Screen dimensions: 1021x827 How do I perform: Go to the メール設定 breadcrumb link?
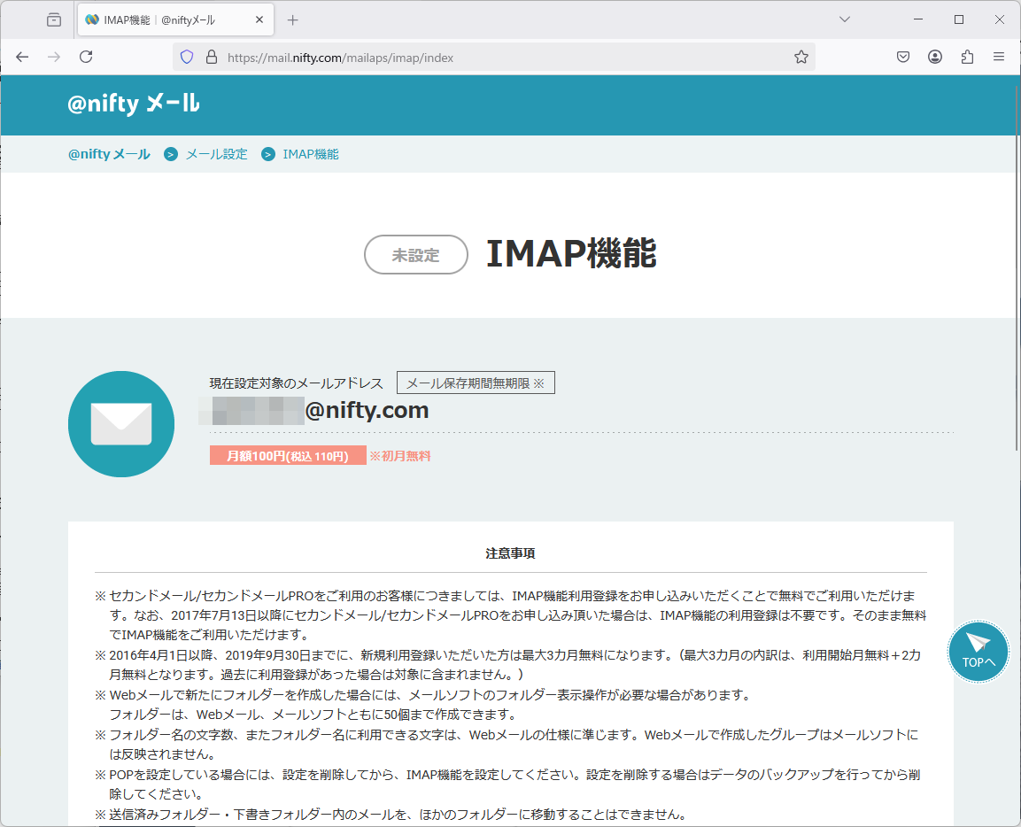pyautogui.click(x=216, y=154)
